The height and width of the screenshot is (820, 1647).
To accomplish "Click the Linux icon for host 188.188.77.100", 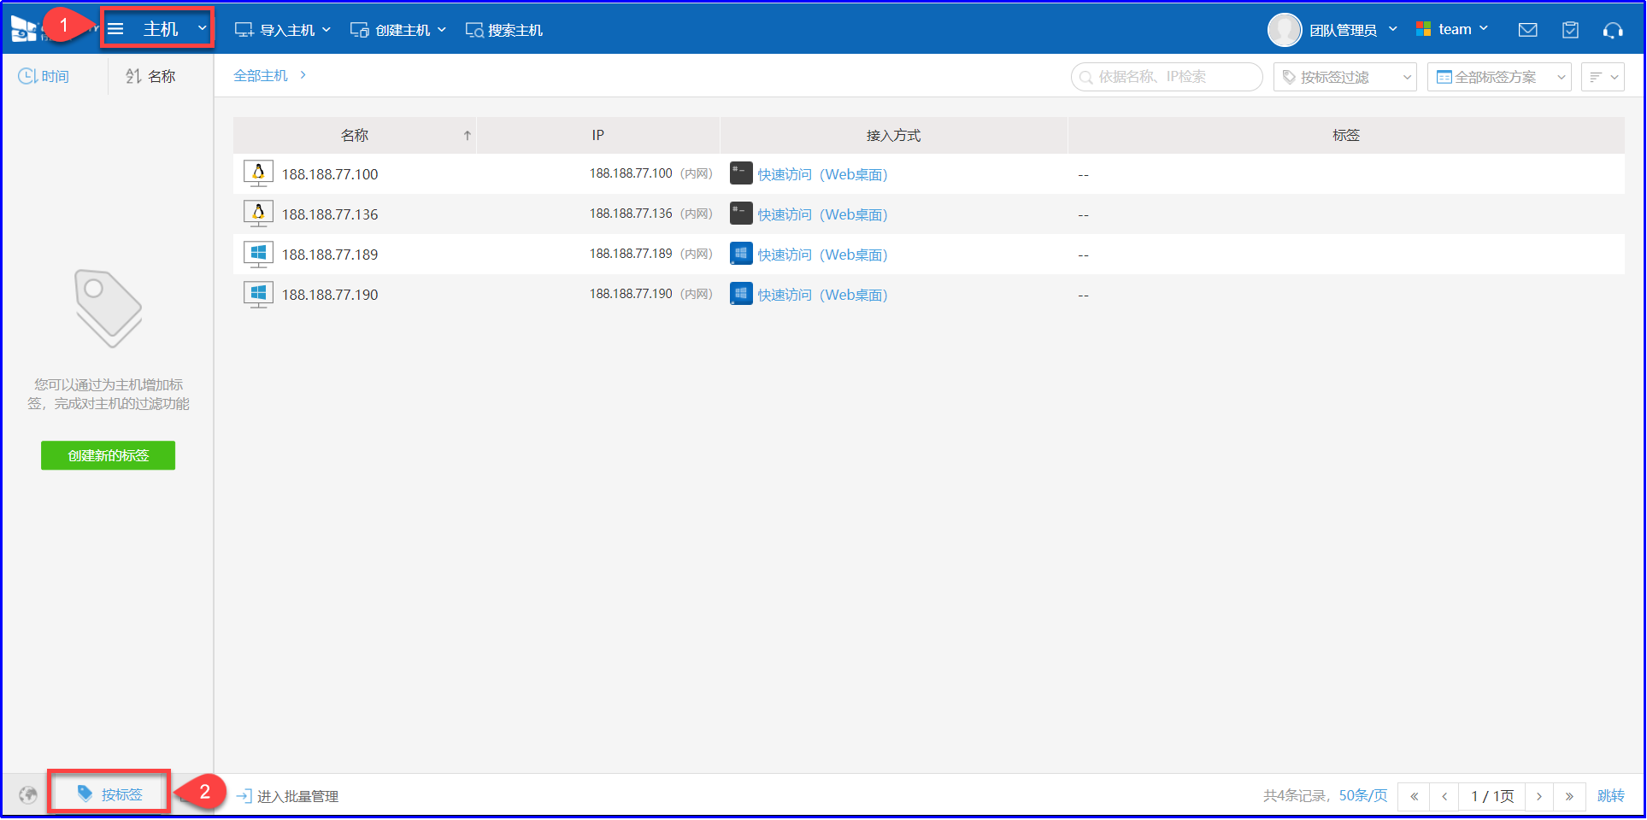I will point(258,173).
